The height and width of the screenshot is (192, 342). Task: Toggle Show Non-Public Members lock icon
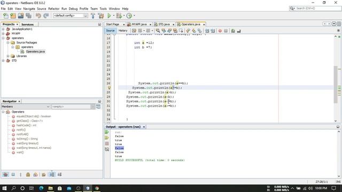[x=28, y=174]
